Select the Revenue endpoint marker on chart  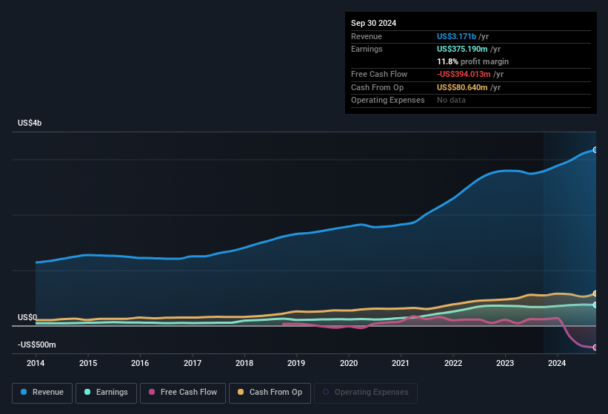pos(595,150)
